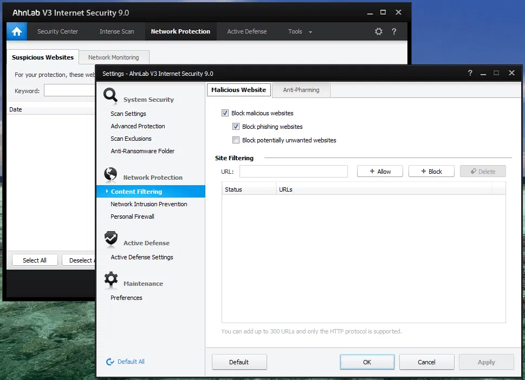Image resolution: width=525 pixels, height=380 pixels.
Task: Click the Delete button
Action: [483, 171]
